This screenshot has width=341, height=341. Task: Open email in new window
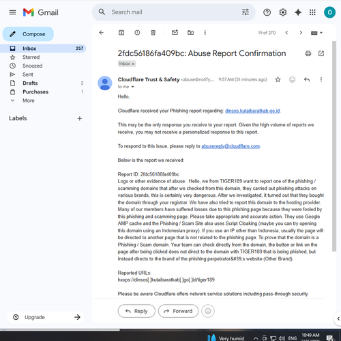pos(321,53)
